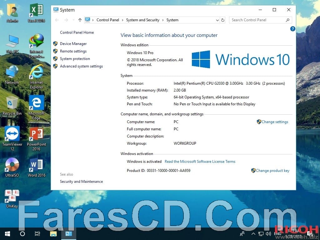
Task: Switch input language via ENG indicator
Action: [x=277, y=234]
